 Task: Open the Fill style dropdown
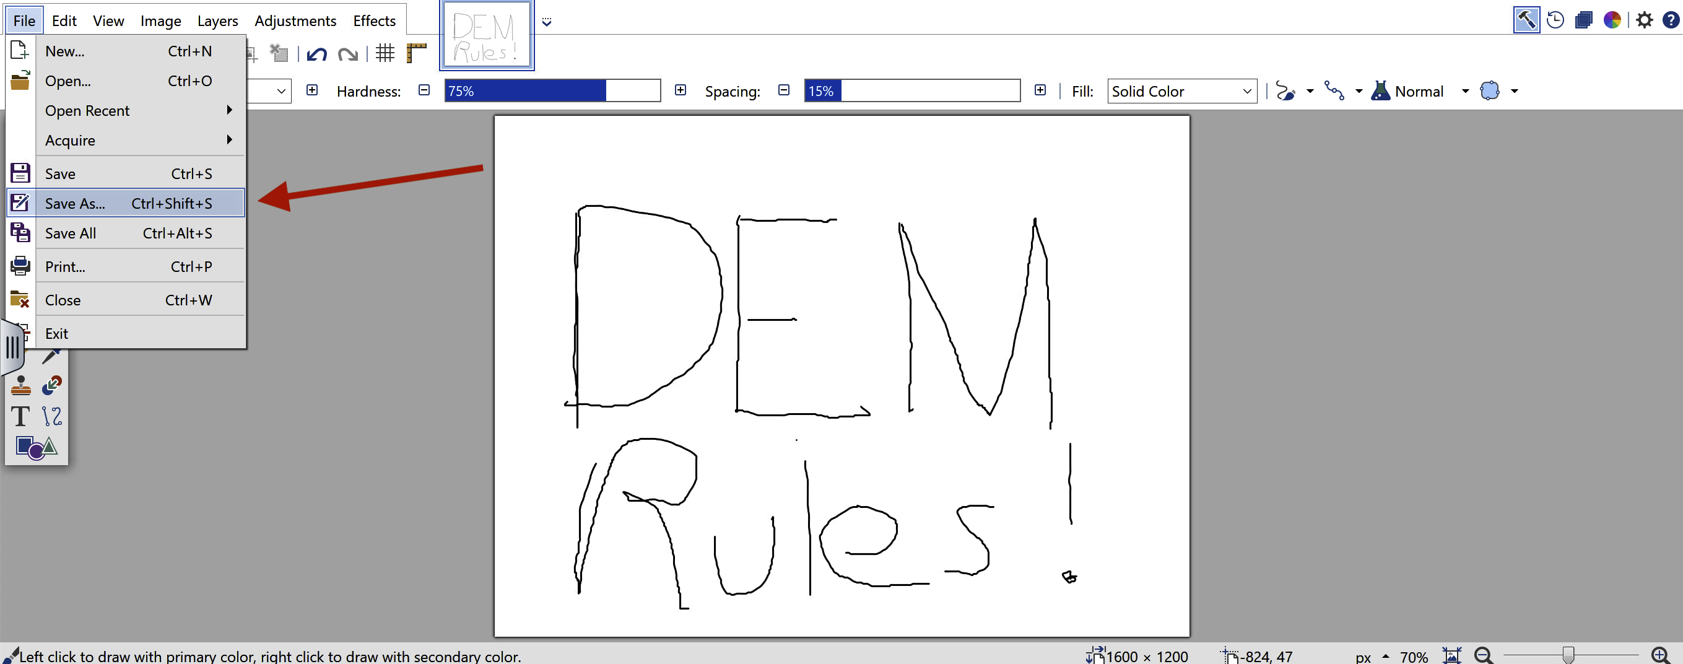point(1181,92)
